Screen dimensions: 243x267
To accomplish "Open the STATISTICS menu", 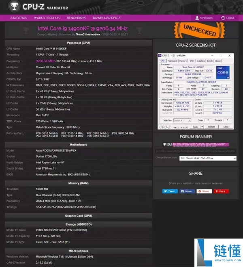I will pyautogui.click(x=19, y=18).
